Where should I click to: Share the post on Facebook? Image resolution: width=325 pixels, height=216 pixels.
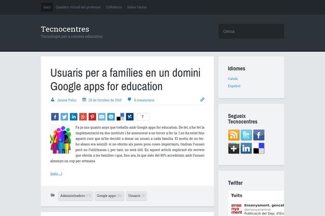(55, 117)
